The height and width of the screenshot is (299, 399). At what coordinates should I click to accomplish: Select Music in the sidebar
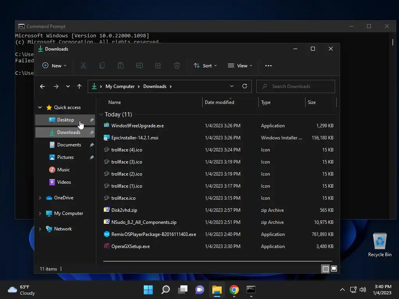(65, 170)
